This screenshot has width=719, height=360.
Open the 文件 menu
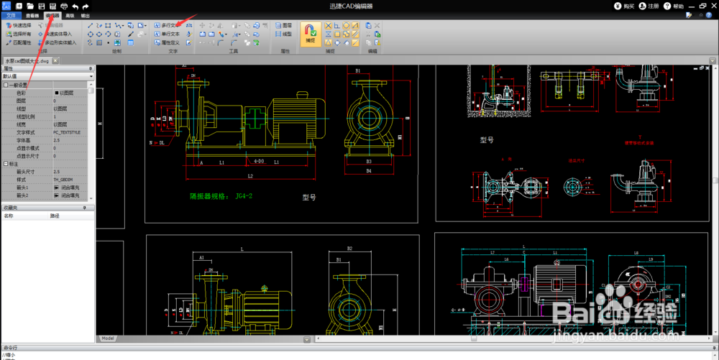(11, 16)
